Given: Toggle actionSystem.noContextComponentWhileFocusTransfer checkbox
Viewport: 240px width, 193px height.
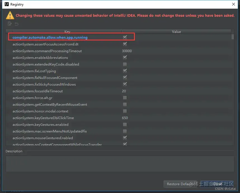Looking at the screenshot, I should [125, 144].
